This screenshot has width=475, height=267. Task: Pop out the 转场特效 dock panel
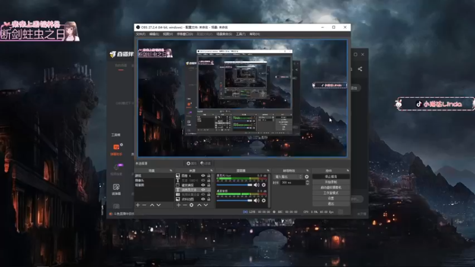[x=308, y=171]
